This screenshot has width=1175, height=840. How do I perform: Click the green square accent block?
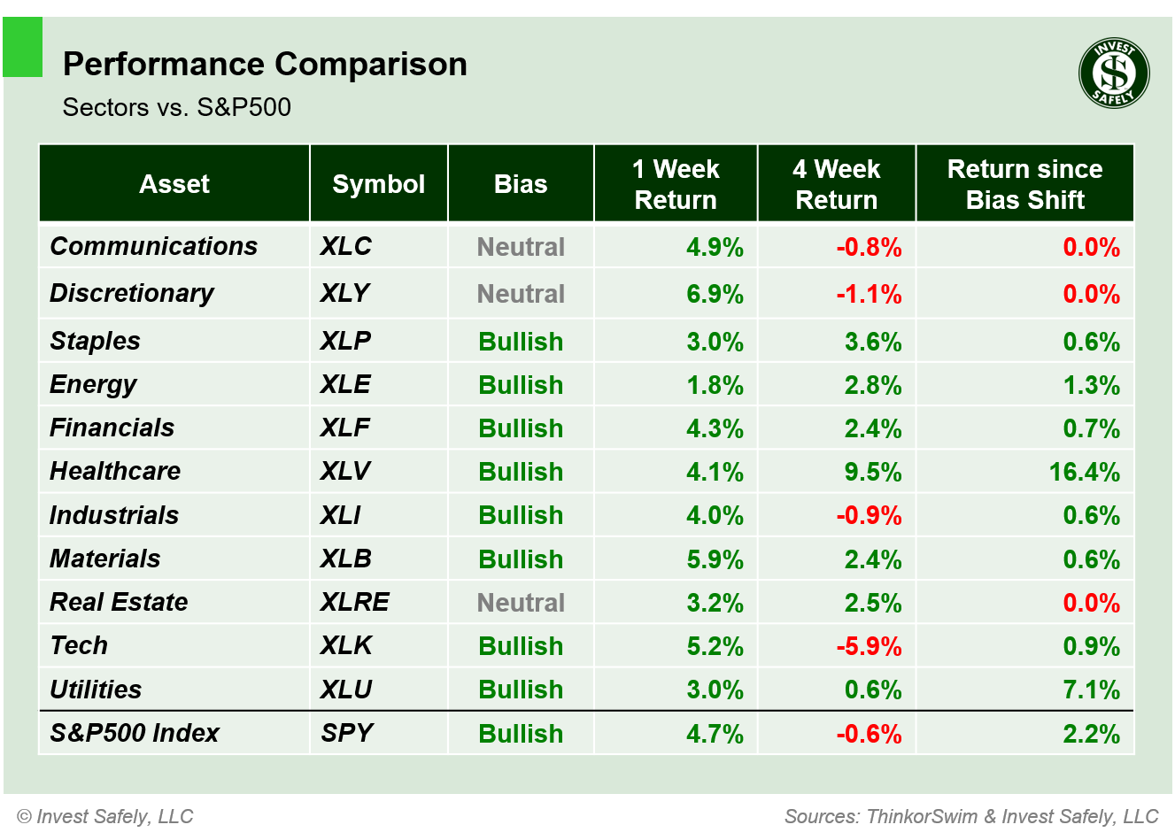coord(23,47)
